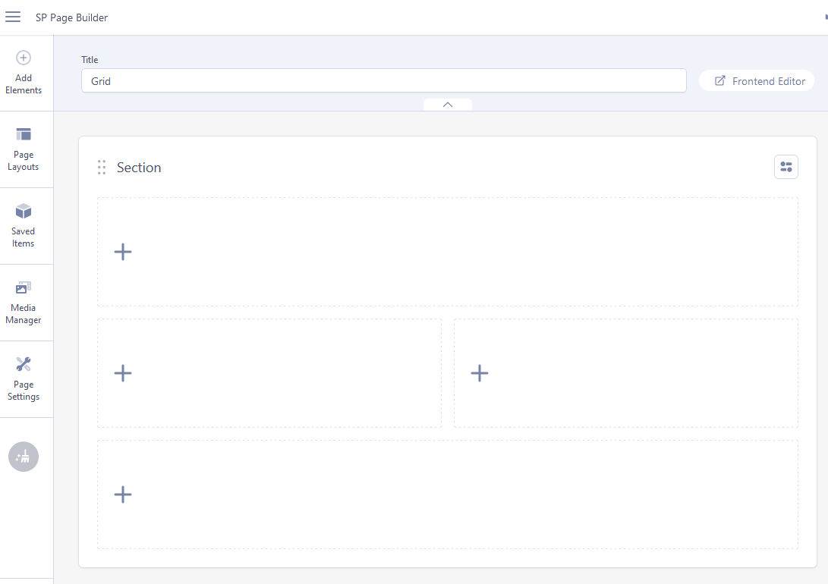Image resolution: width=828 pixels, height=584 pixels.
Task: Click the SP Page Builder header title
Action: 71,17
